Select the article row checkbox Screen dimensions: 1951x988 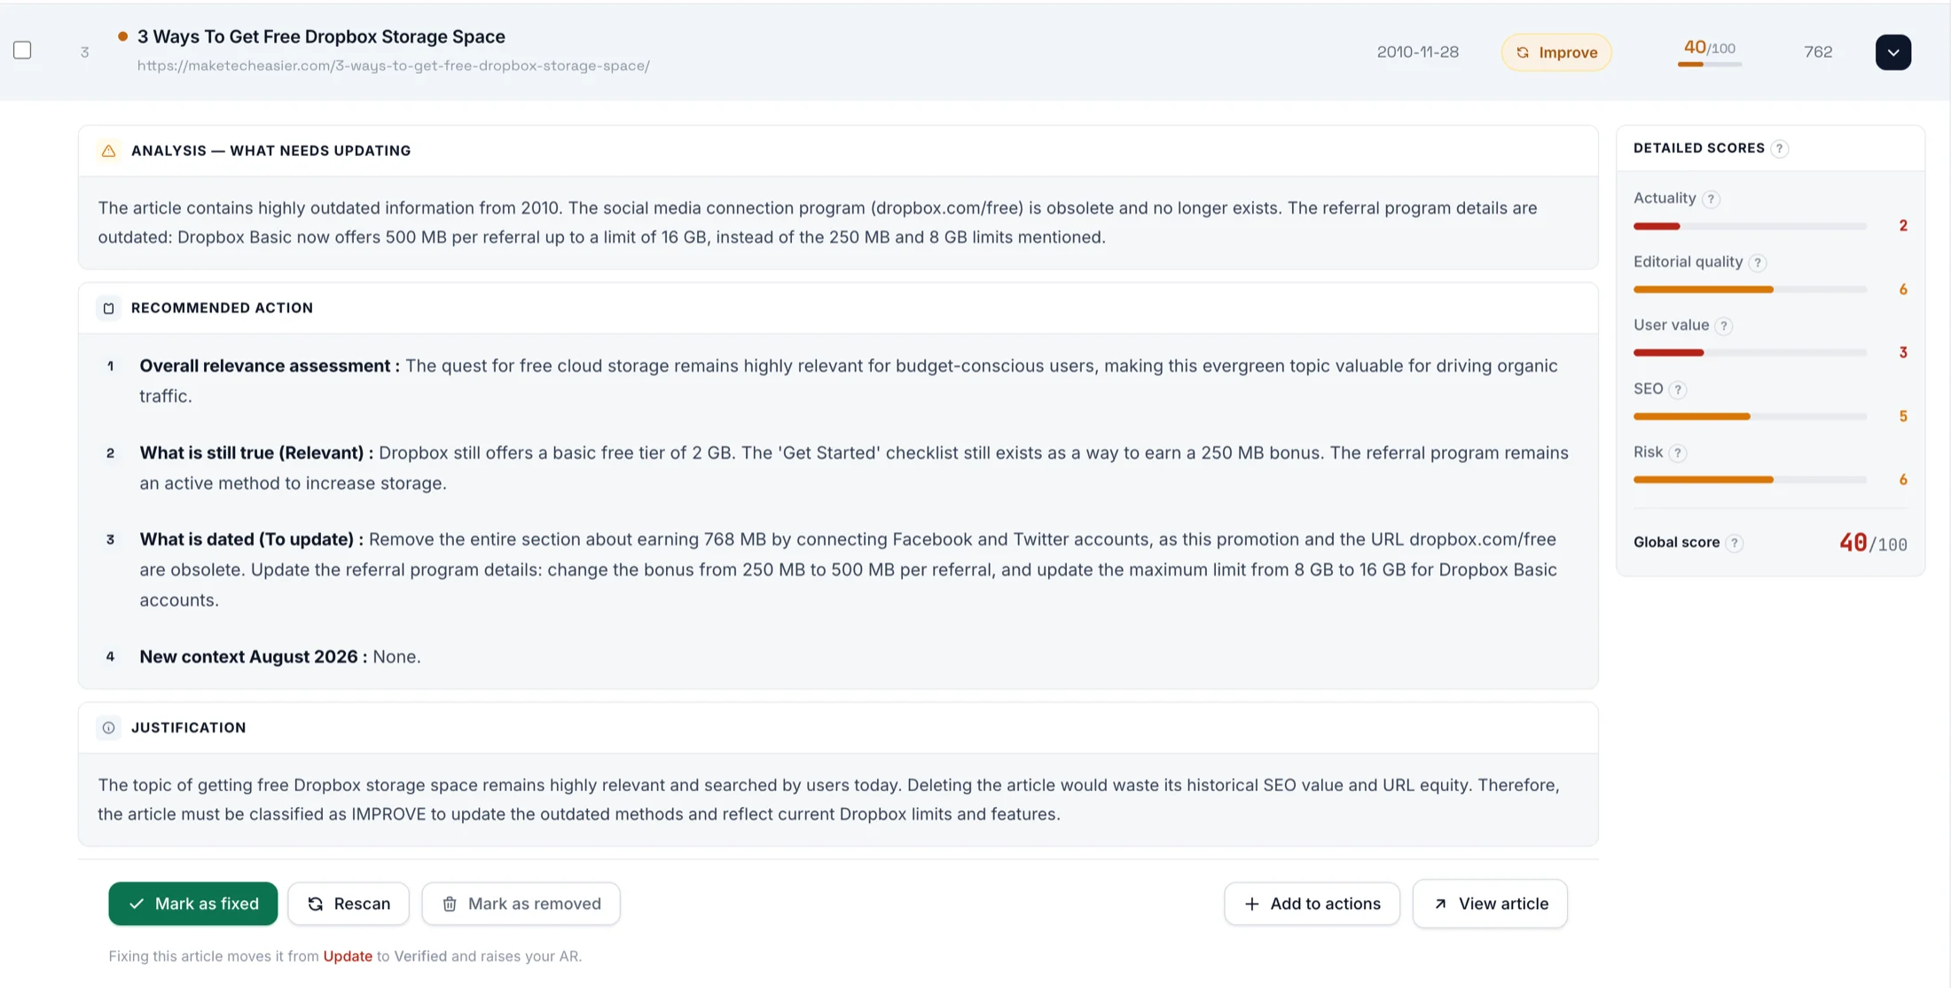22,51
